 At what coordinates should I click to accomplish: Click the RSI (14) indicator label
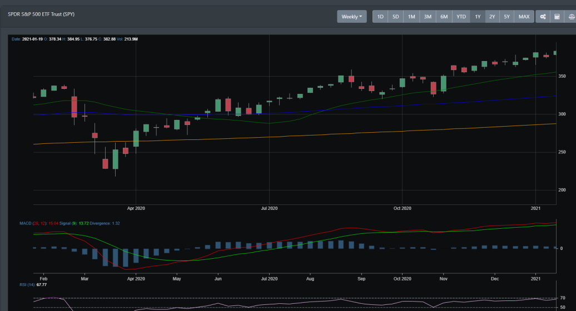(33, 284)
